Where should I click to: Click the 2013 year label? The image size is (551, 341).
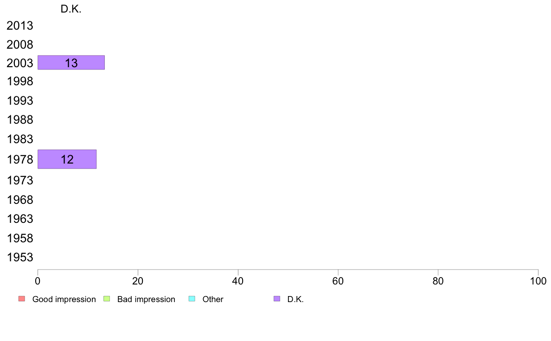coord(20,25)
